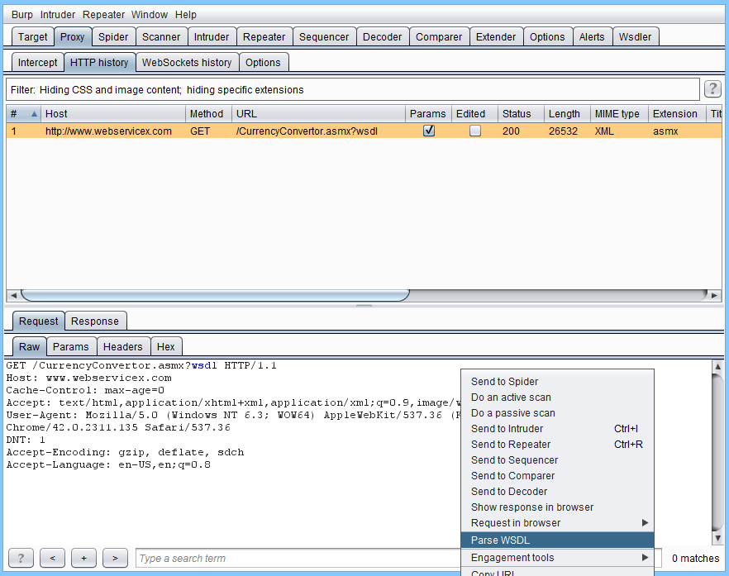
Task: Open the Intercept sub-tab
Action: click(x=38, y=62)
